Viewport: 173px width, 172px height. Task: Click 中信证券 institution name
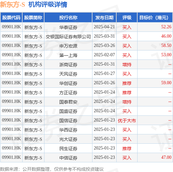pyautogui.click(x=68, y=158)
